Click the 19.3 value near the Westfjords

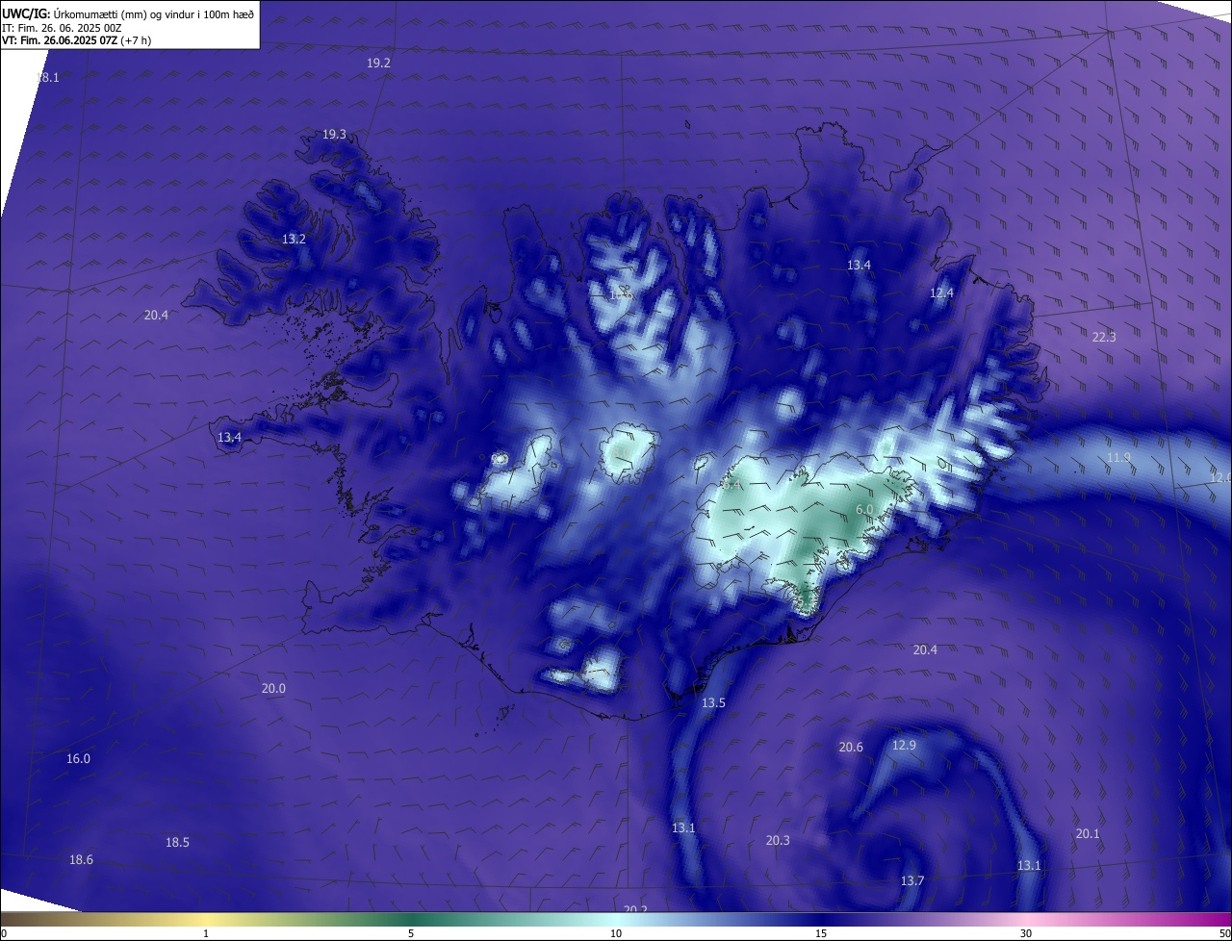(x=334, y=135)
